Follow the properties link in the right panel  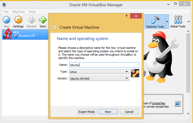[159, 103]
